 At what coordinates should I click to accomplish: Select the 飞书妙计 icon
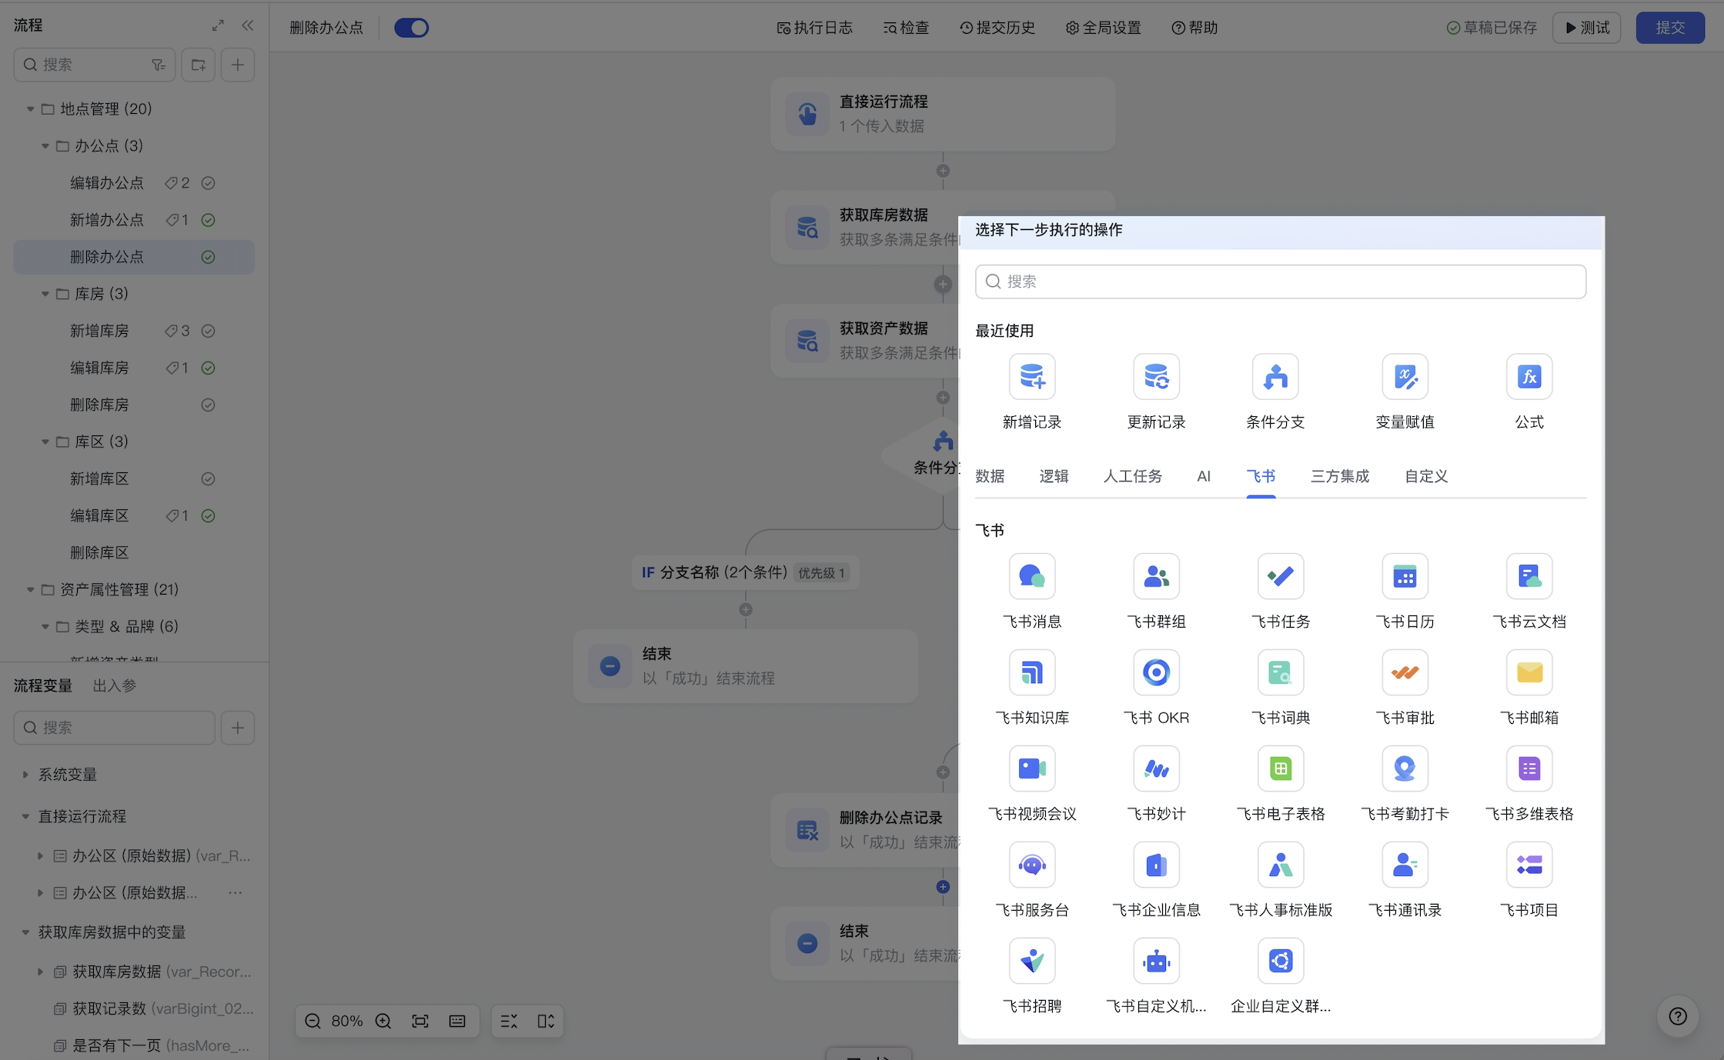[1156, 768]
